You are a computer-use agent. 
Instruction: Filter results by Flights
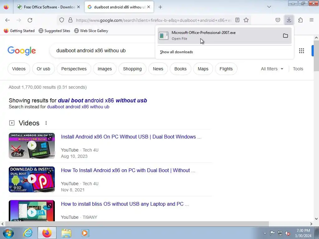pyautogui.click(x=226, y=69)
